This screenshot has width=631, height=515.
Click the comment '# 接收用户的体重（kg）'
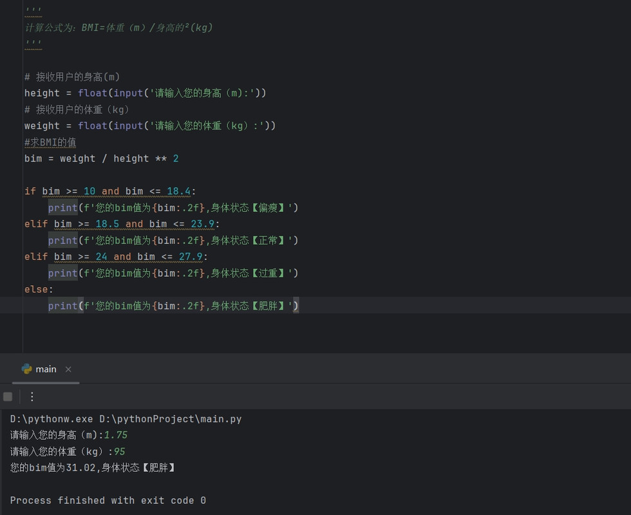[x=77, y=109]
